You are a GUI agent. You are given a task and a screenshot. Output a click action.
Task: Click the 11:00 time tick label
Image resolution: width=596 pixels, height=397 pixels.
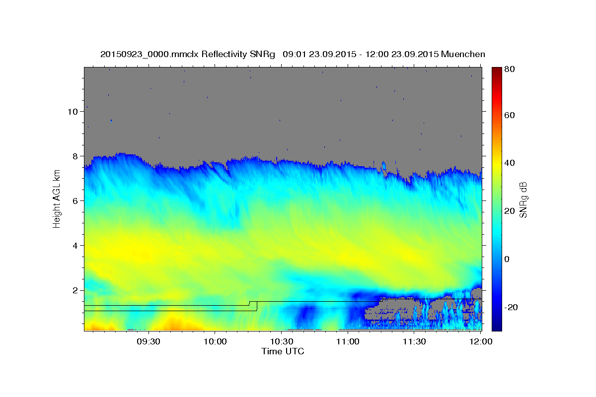(x=348, y=342)
